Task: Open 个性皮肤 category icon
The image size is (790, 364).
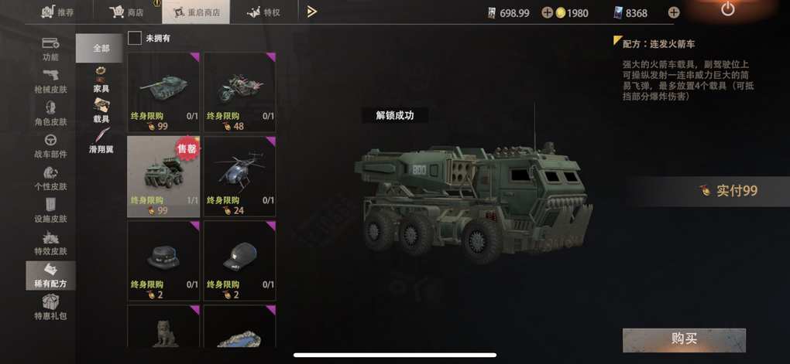Action: pyautogui.click(x=50, y=172)
